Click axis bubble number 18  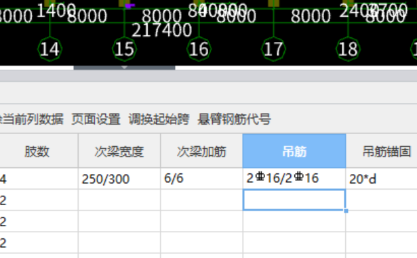click(348, 49)
